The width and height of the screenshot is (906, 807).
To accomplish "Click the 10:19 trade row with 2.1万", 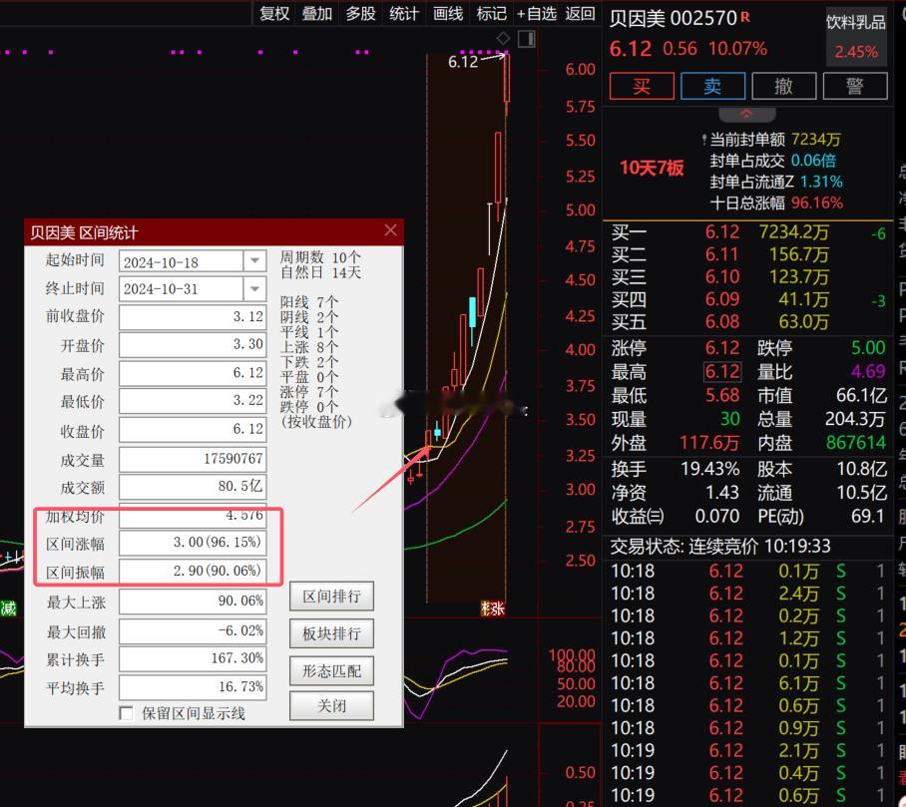I will [x=748, y=750].
